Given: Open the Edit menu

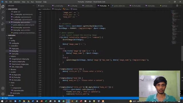Looking at the screenshot, I should (x=11, y=2).
